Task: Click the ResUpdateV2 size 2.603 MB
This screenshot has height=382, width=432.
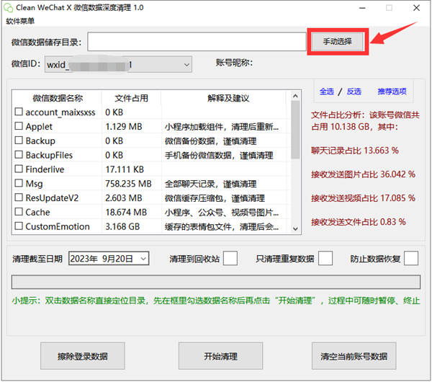Action: click(124, 198)
